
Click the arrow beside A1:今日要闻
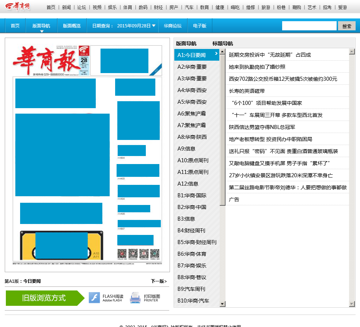click(216, 53)
